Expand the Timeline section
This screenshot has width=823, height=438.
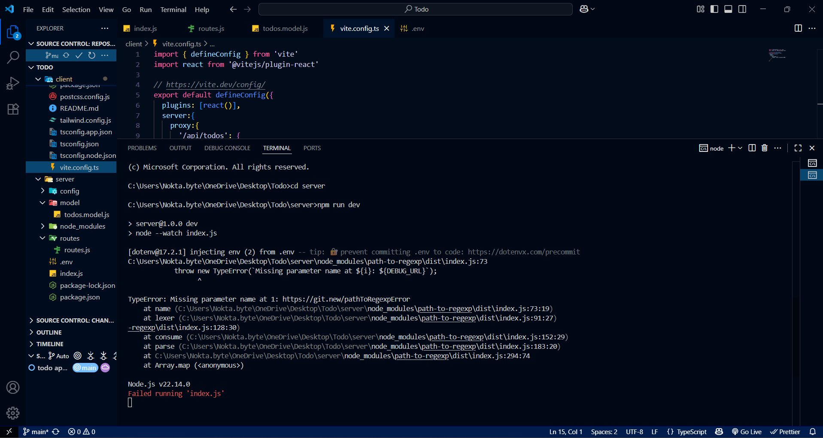pos(71,344)
